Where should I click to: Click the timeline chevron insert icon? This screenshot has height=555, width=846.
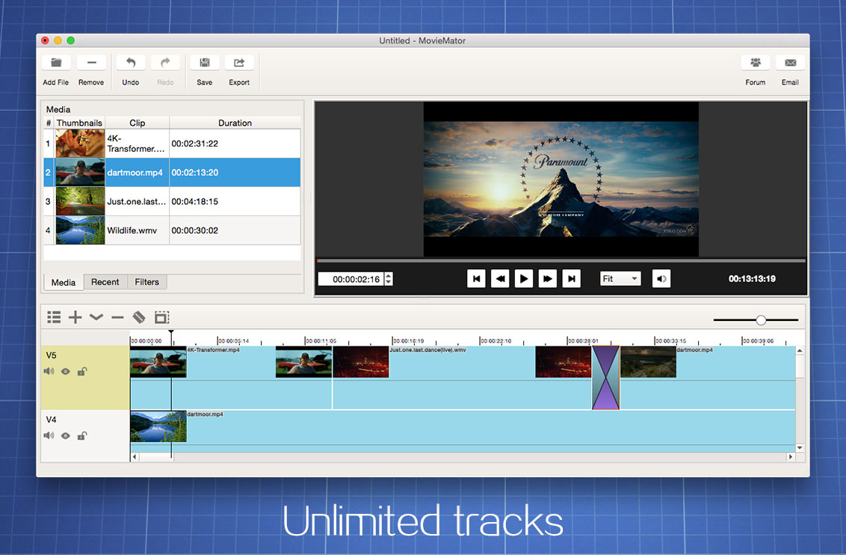click(96, 317)
